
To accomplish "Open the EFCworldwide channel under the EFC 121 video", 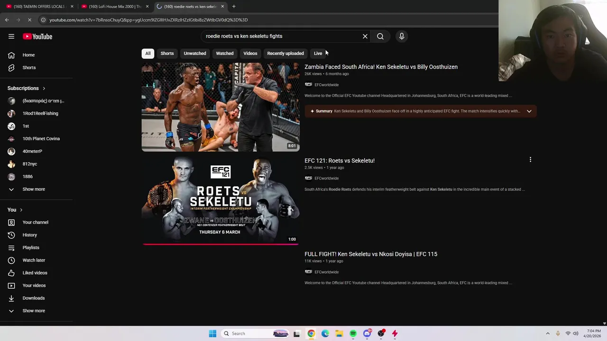I will pyautogui.click(x=326, y=179).
